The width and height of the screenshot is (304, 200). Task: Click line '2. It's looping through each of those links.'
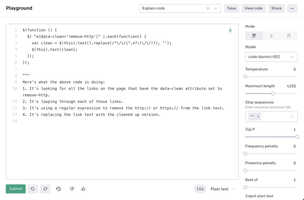pyautogui.click(x=73, y=102)
